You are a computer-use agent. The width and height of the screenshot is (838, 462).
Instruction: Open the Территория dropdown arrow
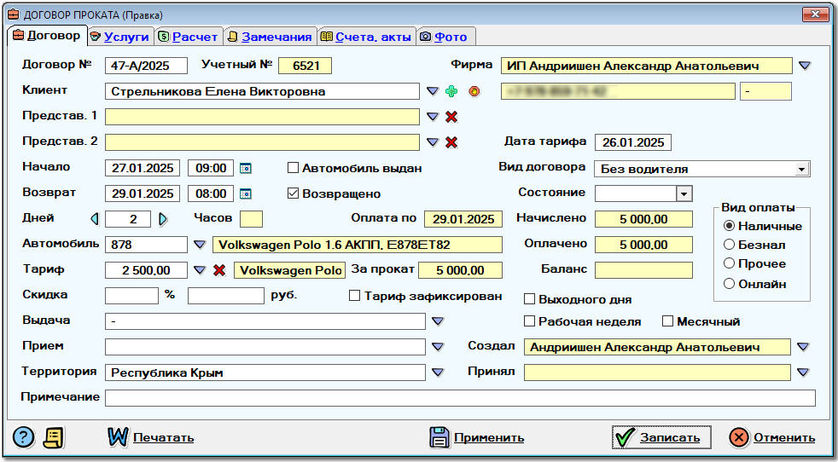[439, 372]
